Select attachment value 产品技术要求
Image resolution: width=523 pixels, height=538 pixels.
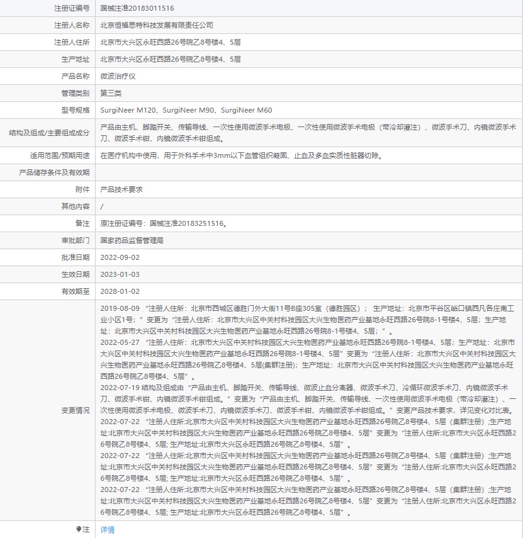pyautogui.click(x=121, y=189)
